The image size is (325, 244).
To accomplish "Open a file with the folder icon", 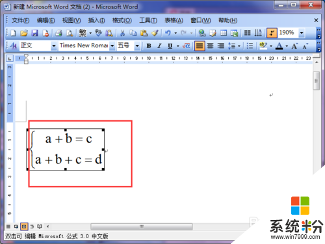I will pyautogui.click(x=24, y=33).
